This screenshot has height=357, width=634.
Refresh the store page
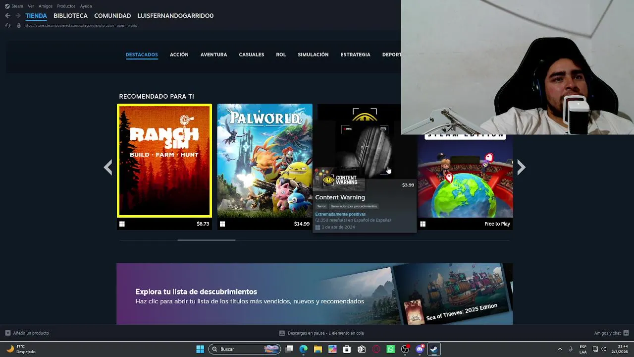tap(7, 25)
